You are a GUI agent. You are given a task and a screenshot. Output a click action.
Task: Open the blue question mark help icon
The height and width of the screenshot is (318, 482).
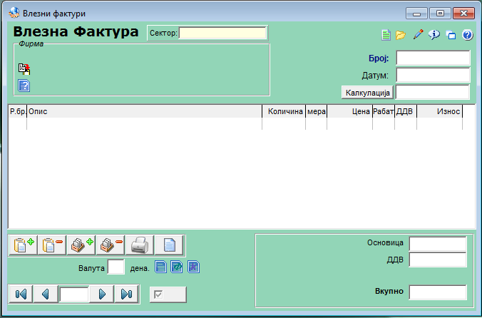pos(467,35)
